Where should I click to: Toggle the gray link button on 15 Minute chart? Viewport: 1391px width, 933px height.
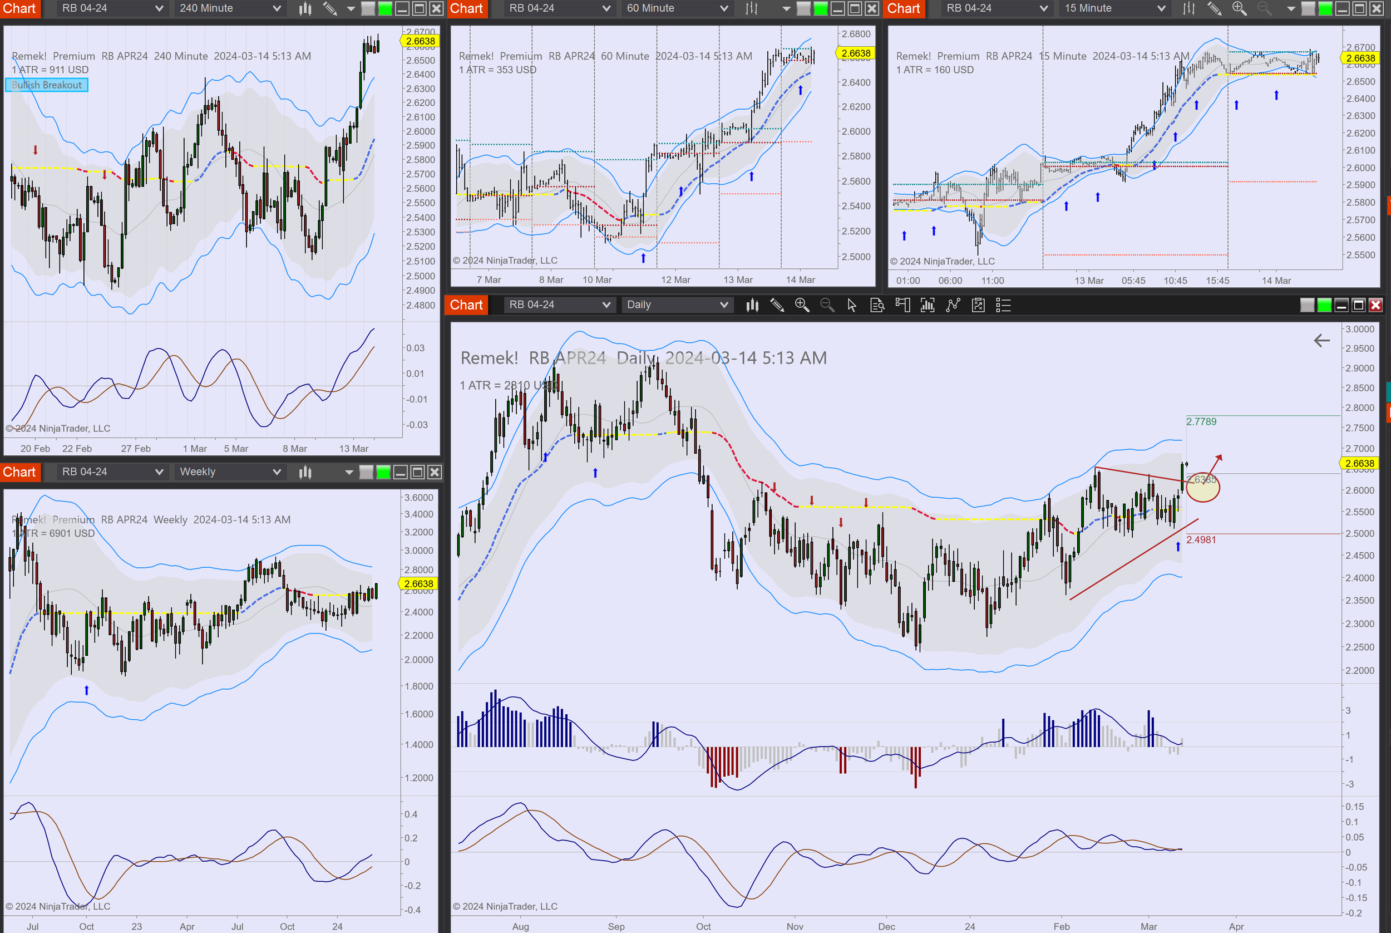pyautogui.click(x=1308, y=8)
